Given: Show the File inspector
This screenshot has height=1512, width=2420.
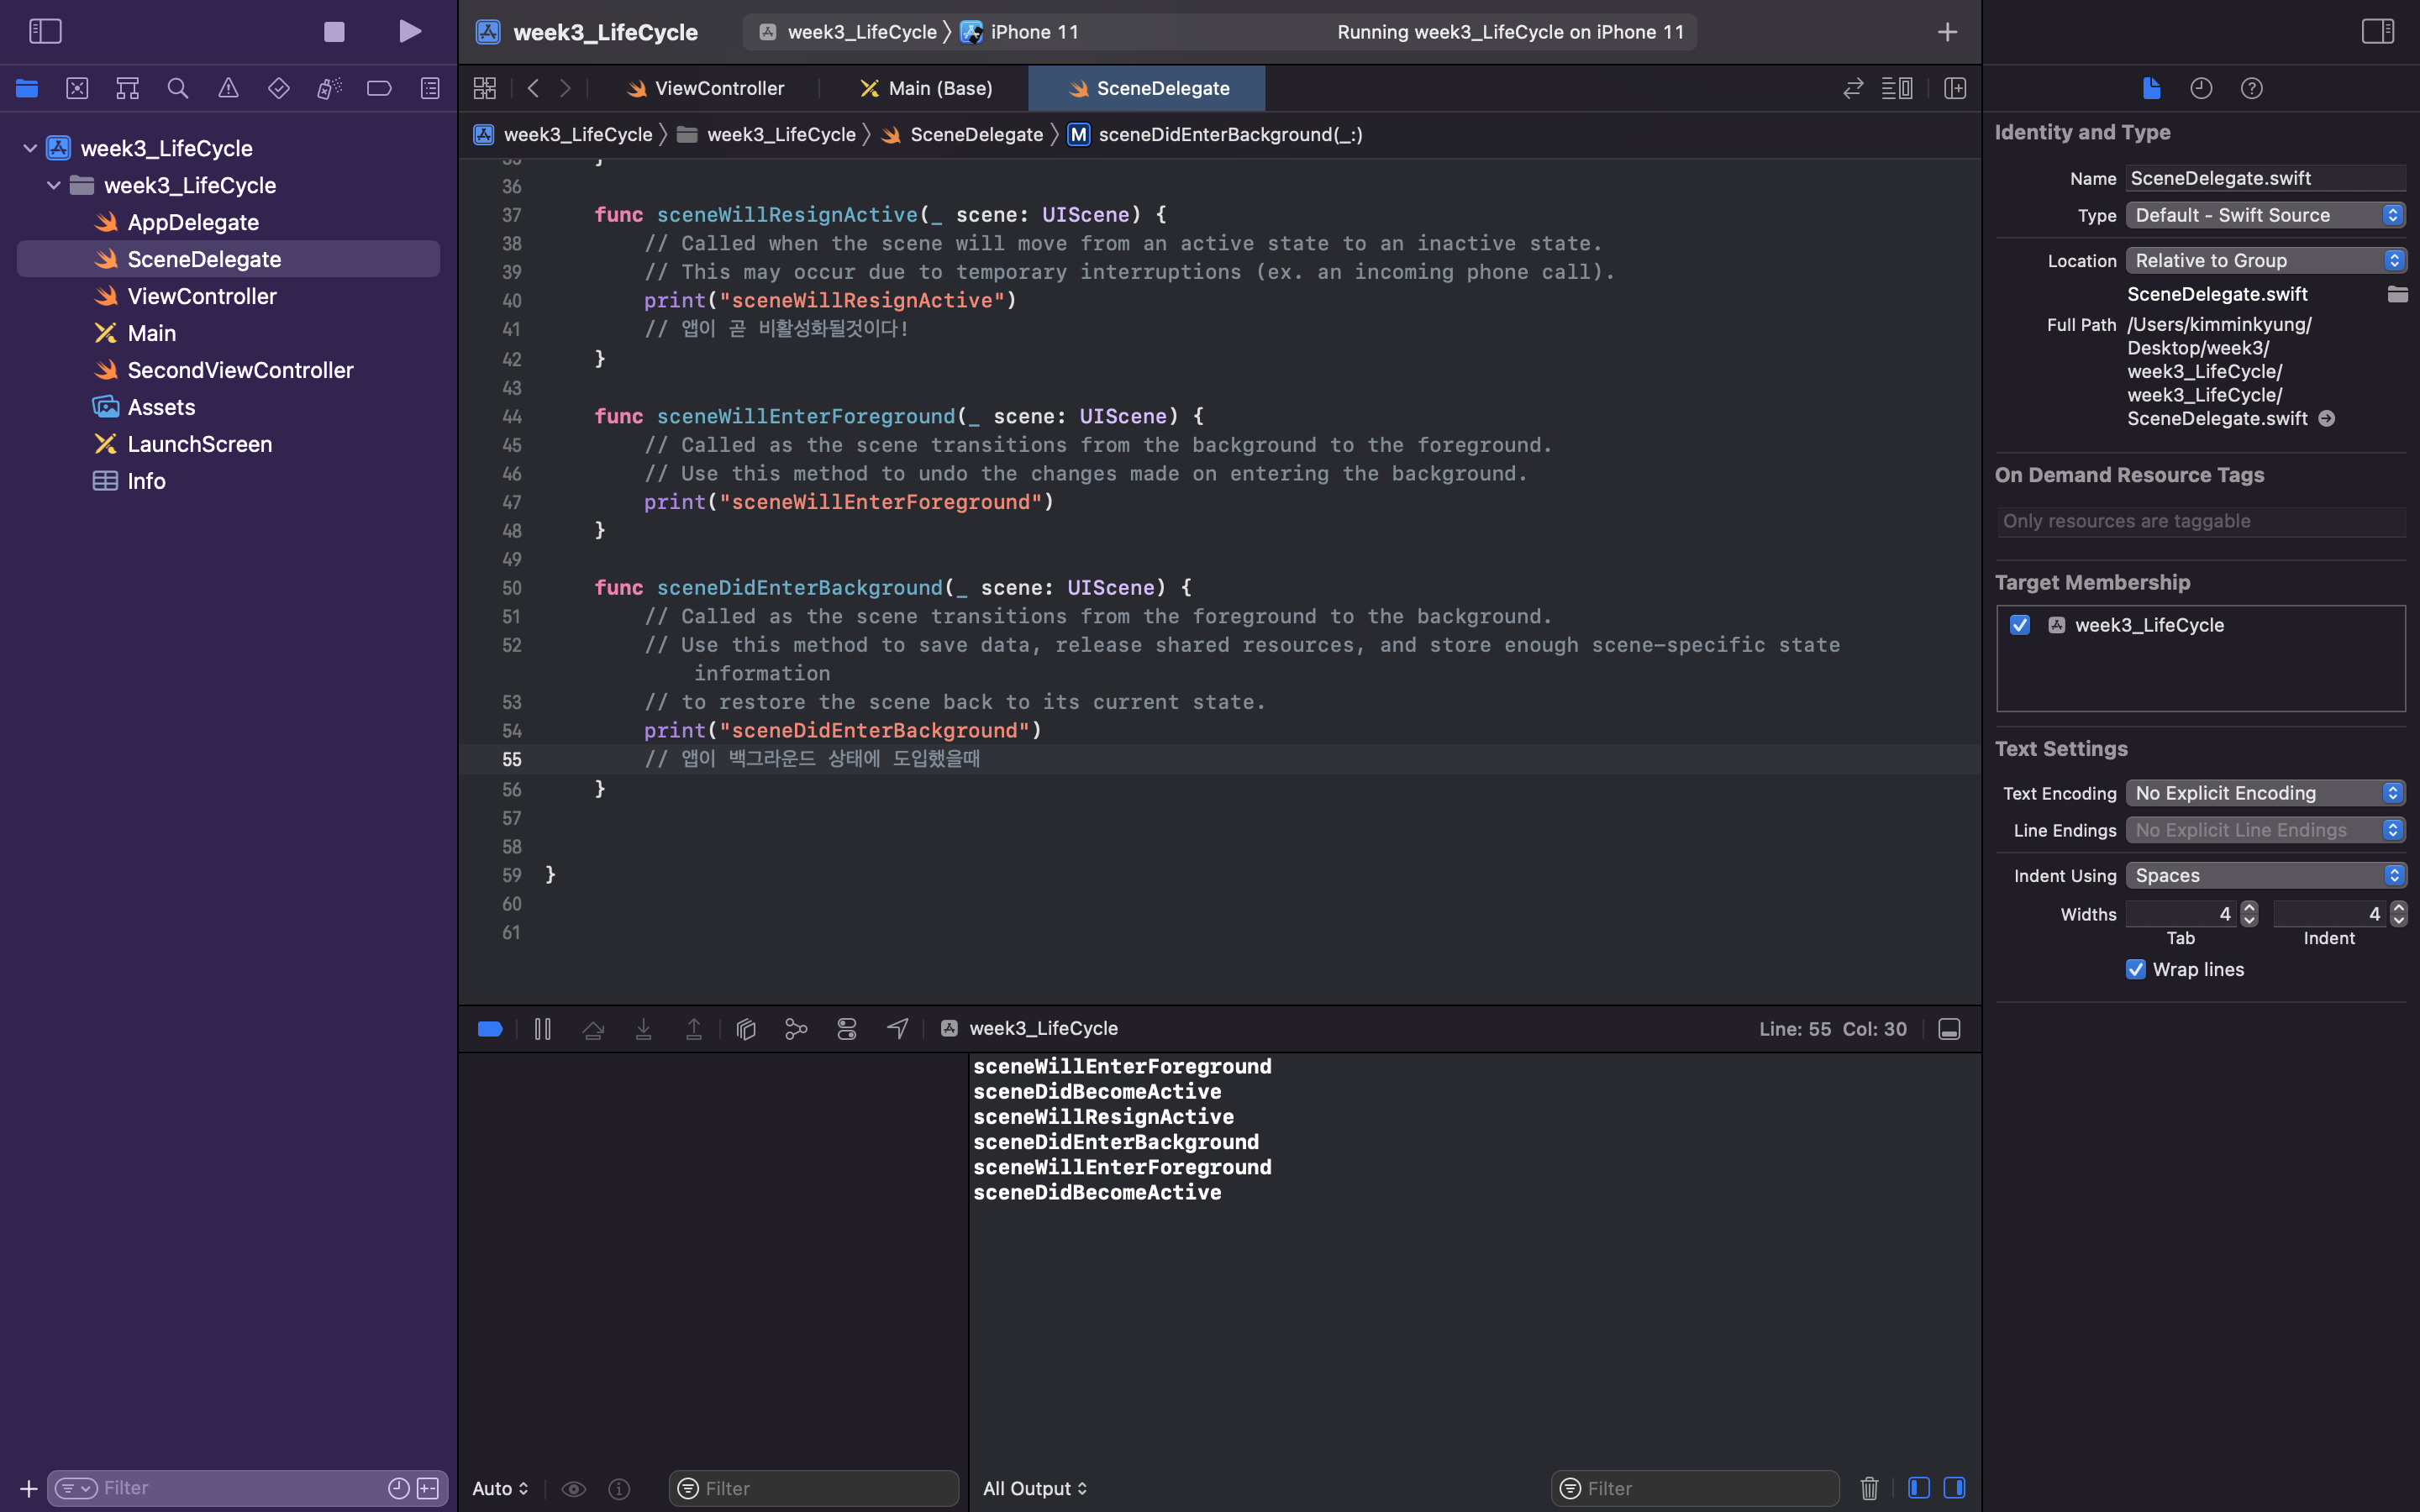Looking at the screenshot, I should (2151, 88).
